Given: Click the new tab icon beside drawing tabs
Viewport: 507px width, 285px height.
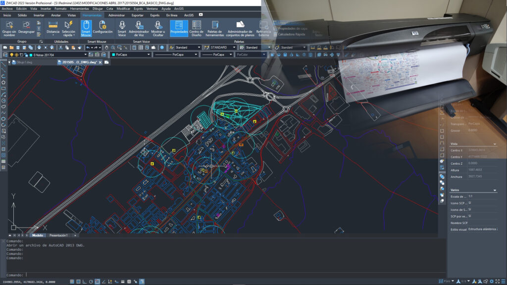Looking at the screenshot, I should click(106, 62).
